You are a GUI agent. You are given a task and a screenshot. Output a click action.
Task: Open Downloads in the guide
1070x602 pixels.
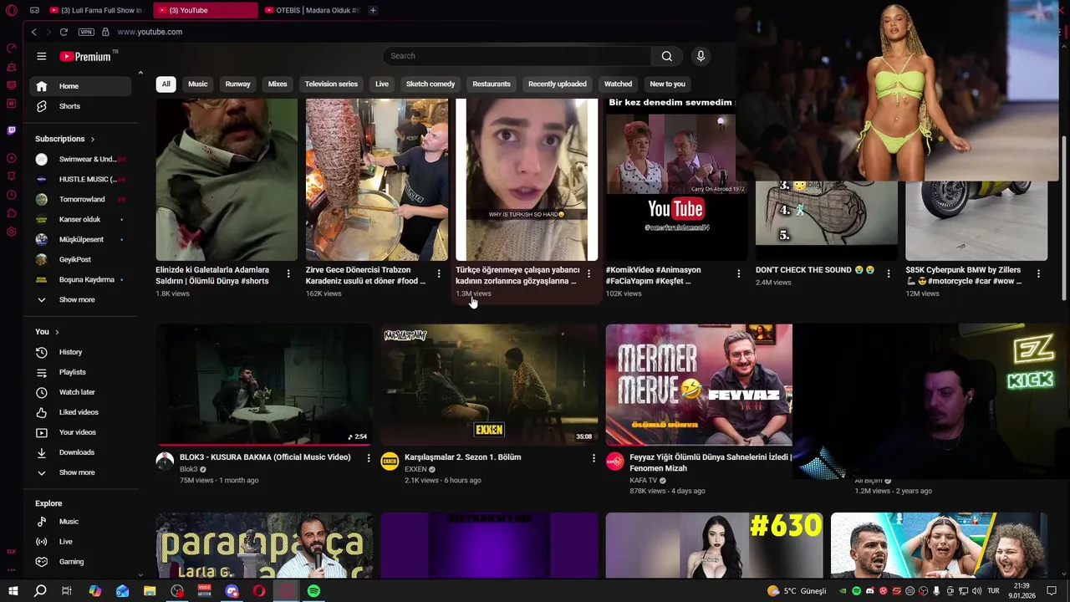80,452
